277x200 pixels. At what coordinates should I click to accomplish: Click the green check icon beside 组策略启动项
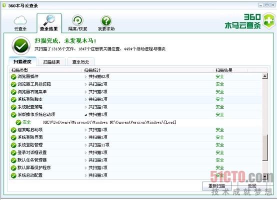point(13,130)
